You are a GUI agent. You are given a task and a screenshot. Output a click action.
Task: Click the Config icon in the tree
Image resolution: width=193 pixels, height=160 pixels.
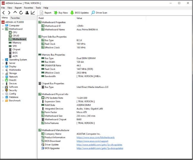pos(7,94)
